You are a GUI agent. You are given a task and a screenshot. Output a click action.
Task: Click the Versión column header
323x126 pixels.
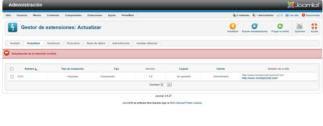150,69
